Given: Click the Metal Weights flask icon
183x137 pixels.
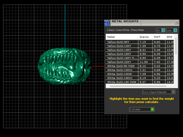Looking at the screenshot, I should point(107,23).
